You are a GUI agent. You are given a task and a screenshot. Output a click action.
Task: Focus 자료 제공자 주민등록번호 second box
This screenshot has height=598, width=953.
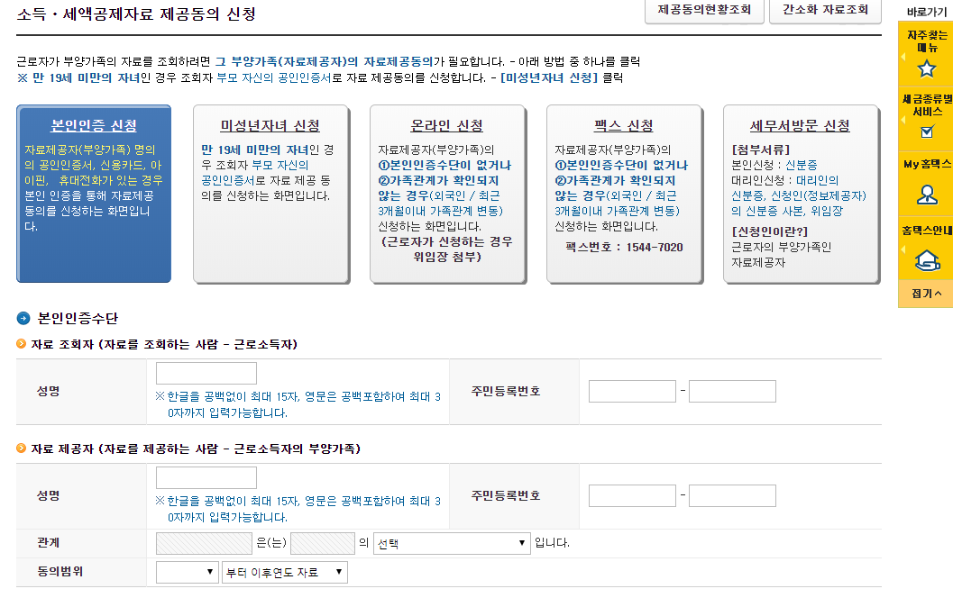(732, 495)
